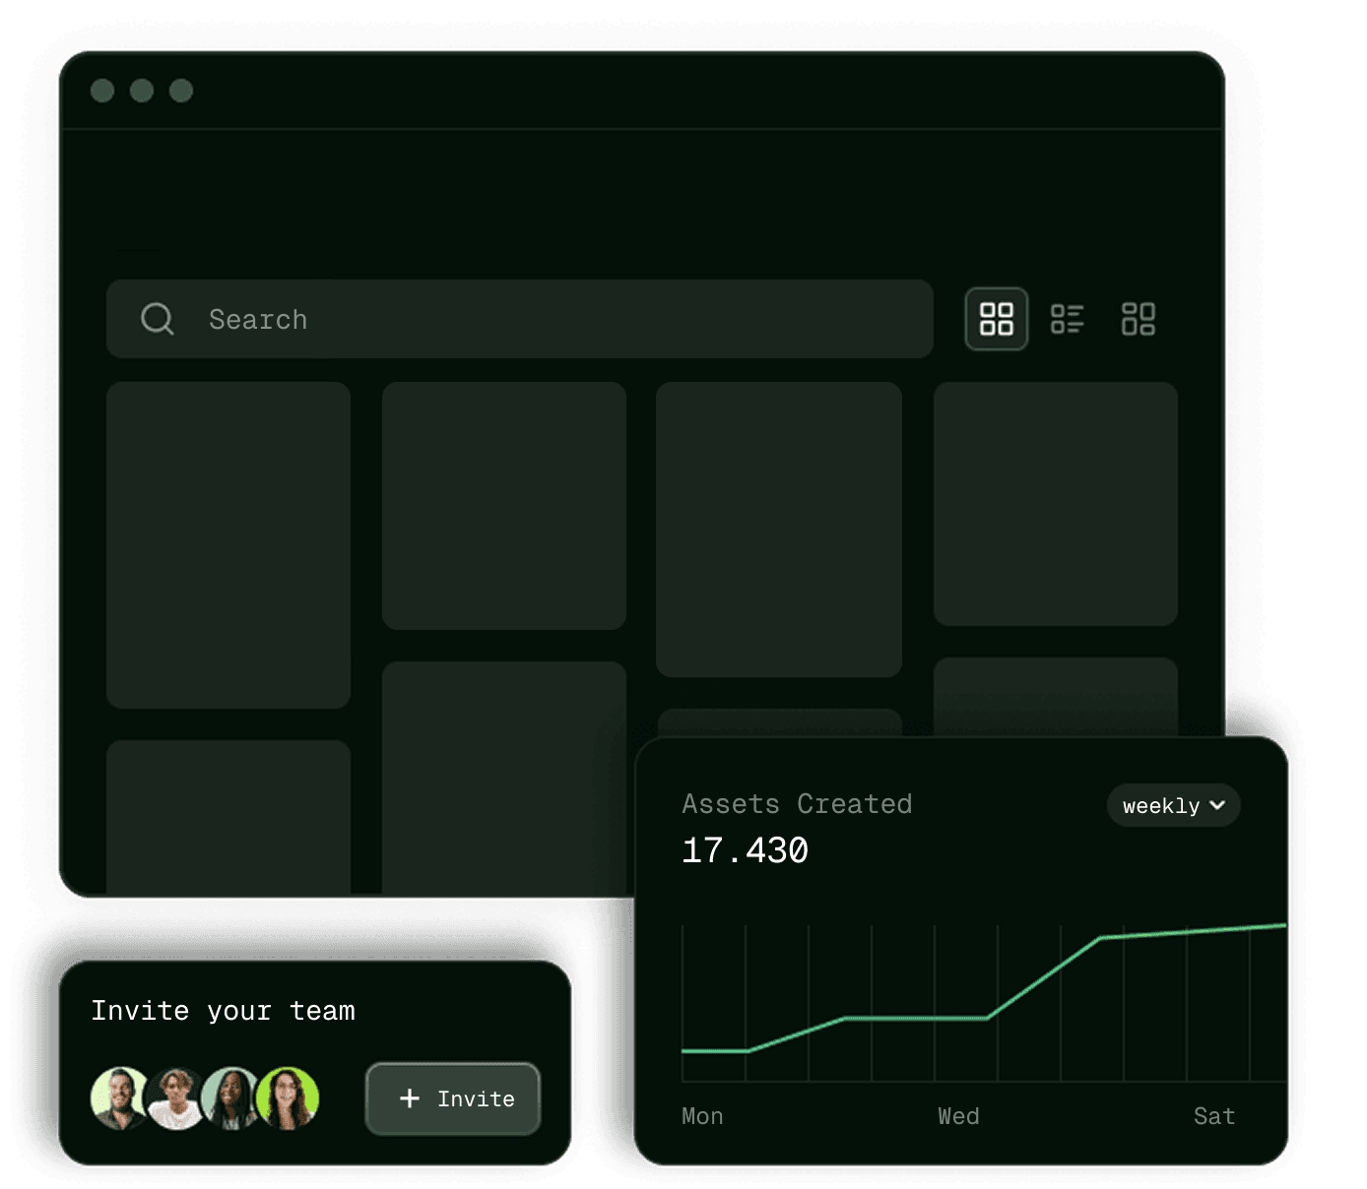Screen dimensions: 1367x1189
Task: Switch to the masonry view layout
Action: tap(1138, 319)
